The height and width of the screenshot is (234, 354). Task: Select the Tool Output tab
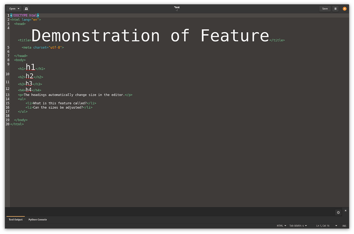tap(15, 219)
